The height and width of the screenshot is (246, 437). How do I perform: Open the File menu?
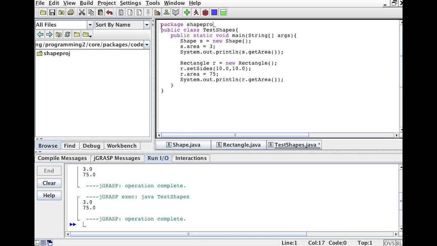(x=40, y=3)
